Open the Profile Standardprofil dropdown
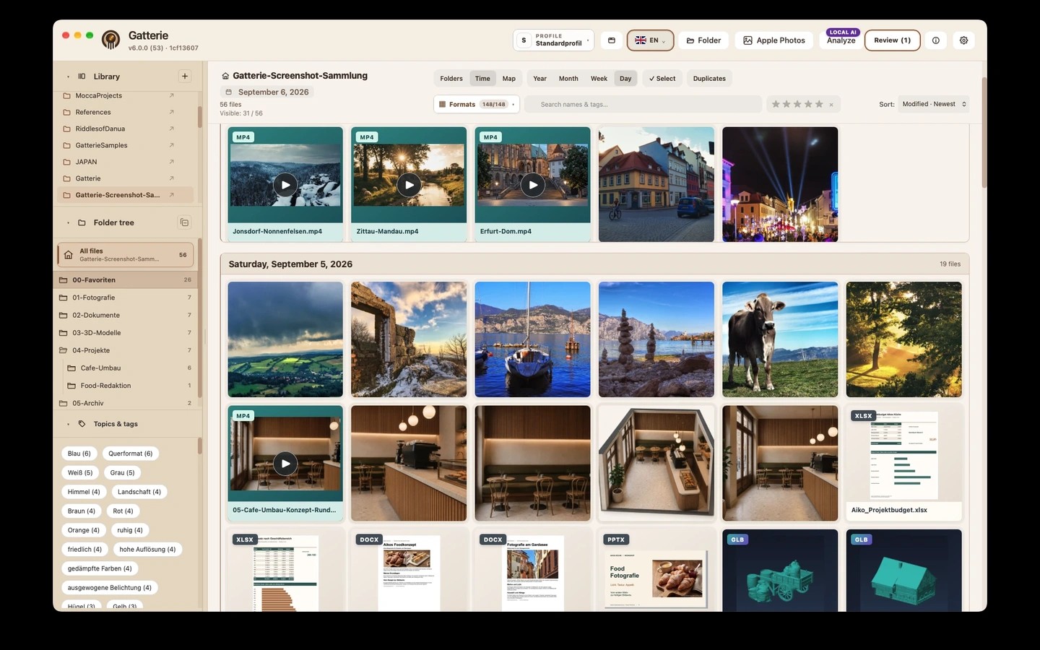The image size is (1040, 650). coord(553,40)
